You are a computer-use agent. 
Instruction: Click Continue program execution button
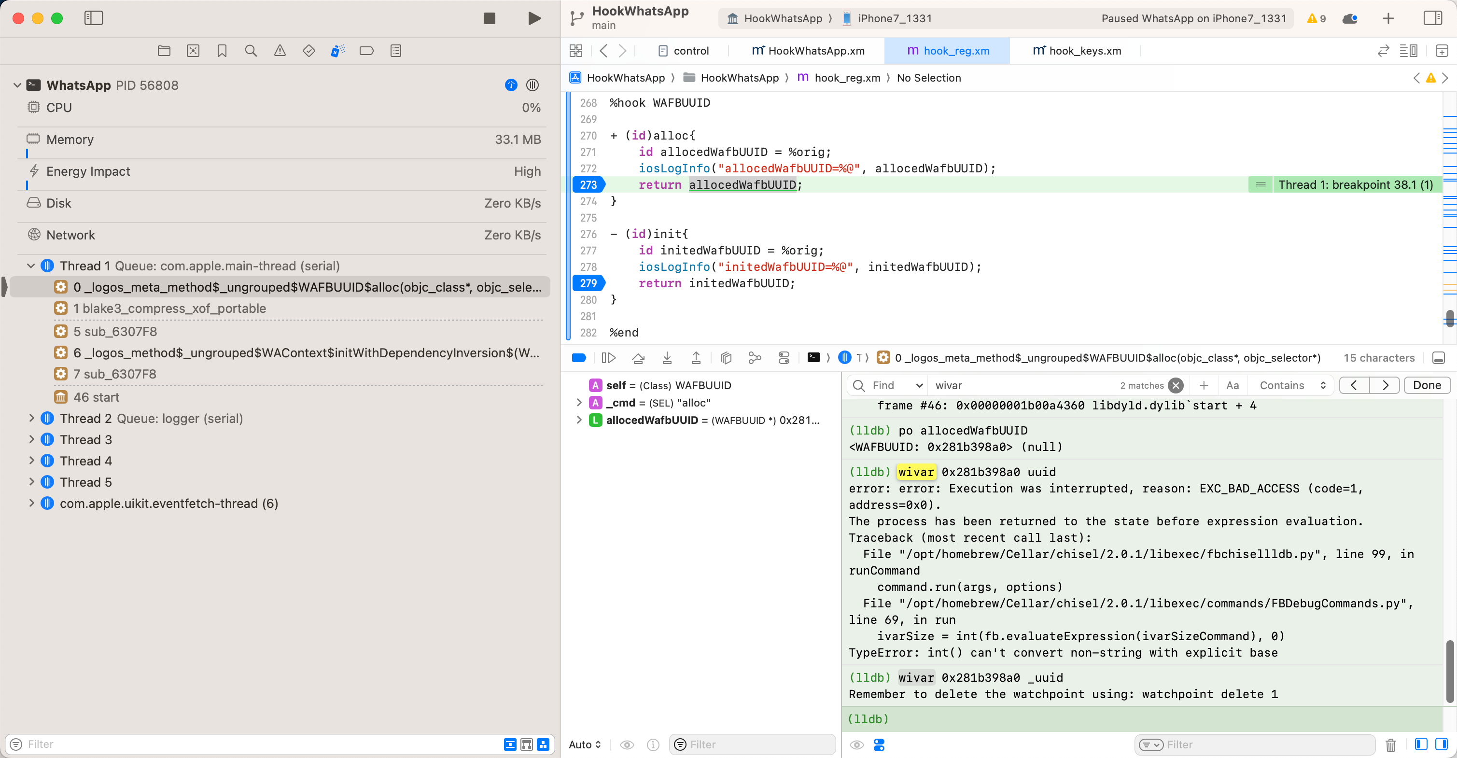pos(609,357)
